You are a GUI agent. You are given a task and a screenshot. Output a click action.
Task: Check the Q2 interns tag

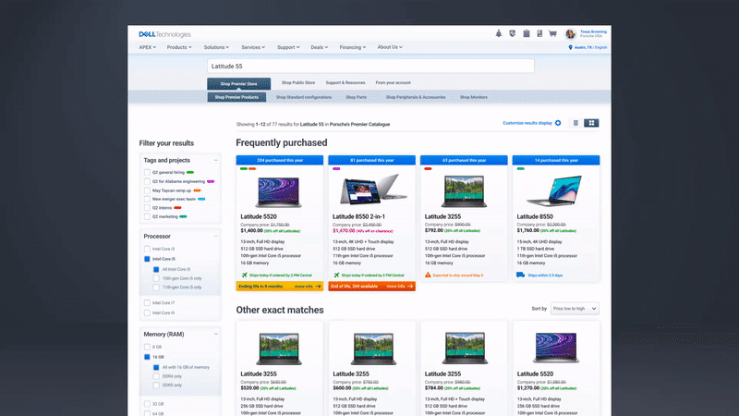[147, 208]
